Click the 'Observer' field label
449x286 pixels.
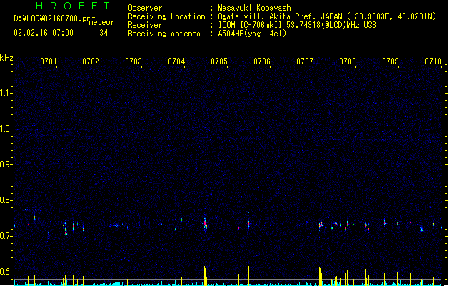pyautogui.click(x=145, y=8)
